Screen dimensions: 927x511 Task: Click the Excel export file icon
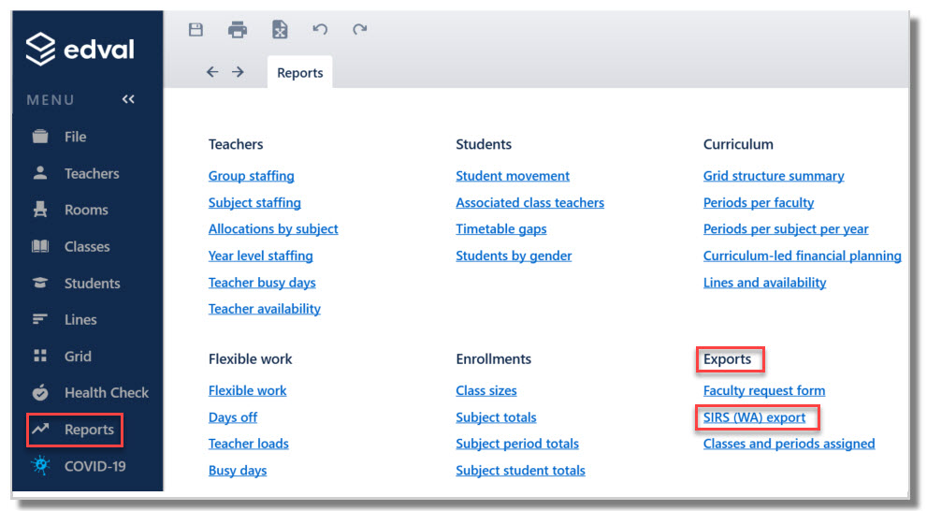tap(280, 30)
